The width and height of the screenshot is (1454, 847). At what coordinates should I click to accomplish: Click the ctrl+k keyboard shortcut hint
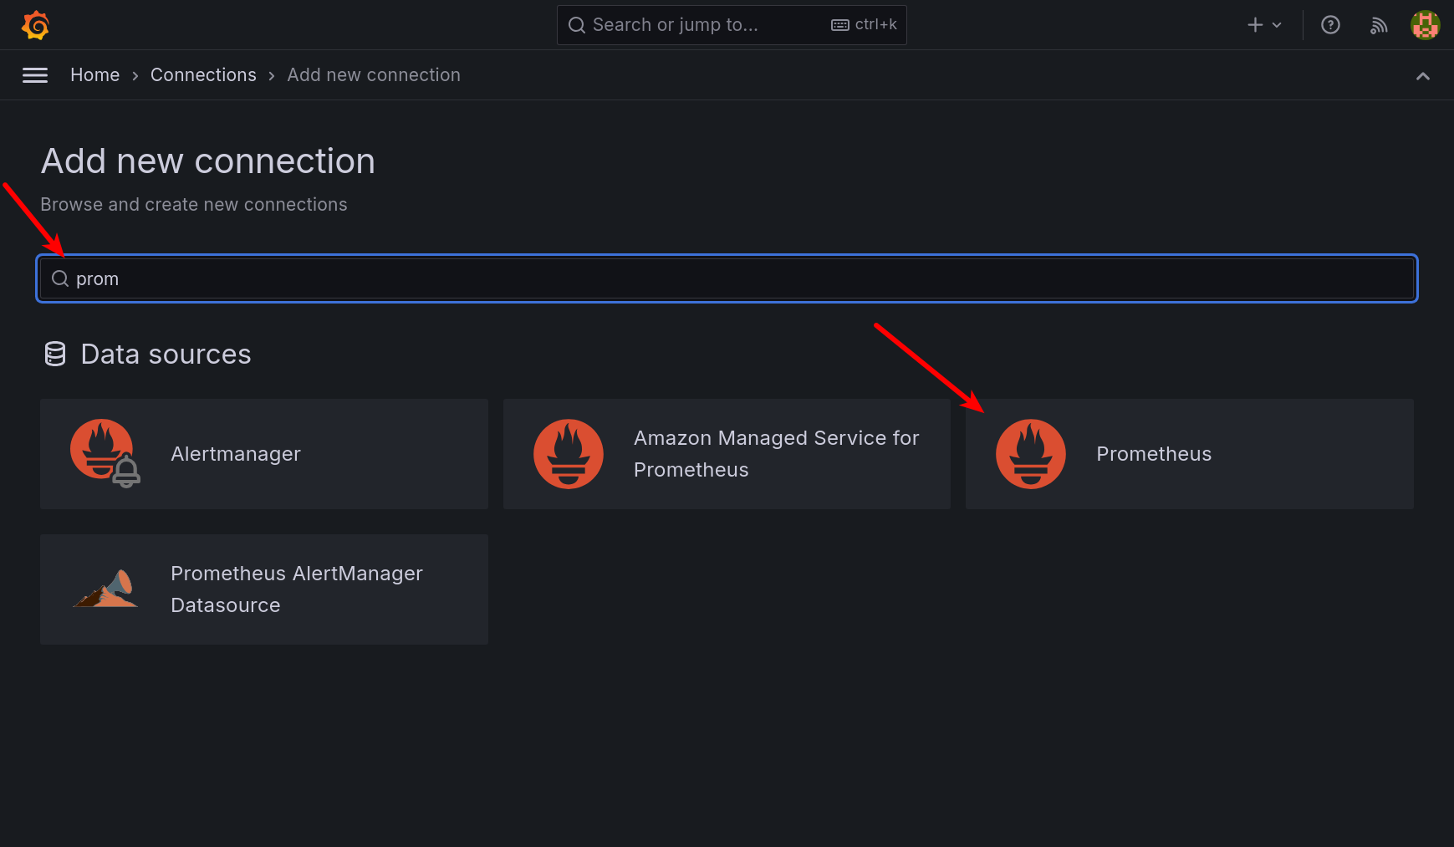pyautogui.click(x=865, y=25)
